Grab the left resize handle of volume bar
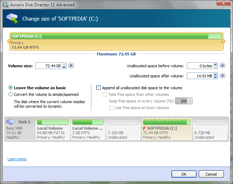 click(x=9, y=41)
